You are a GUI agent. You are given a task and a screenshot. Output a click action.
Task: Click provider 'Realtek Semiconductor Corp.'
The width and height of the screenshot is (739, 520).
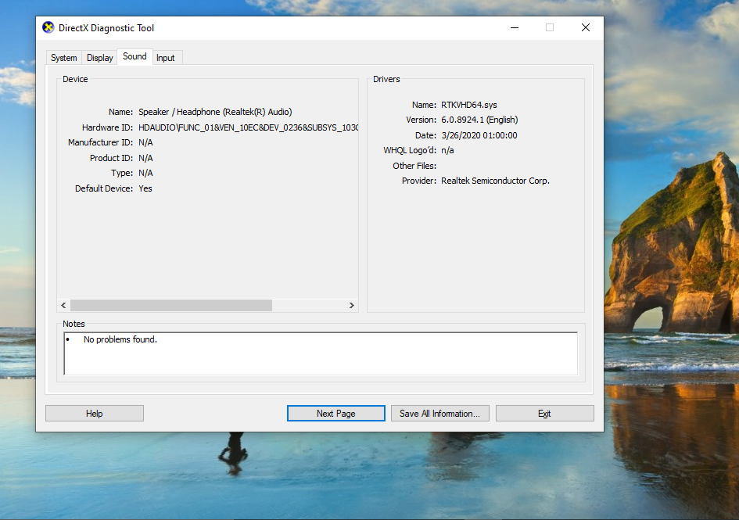coord(495,181)
